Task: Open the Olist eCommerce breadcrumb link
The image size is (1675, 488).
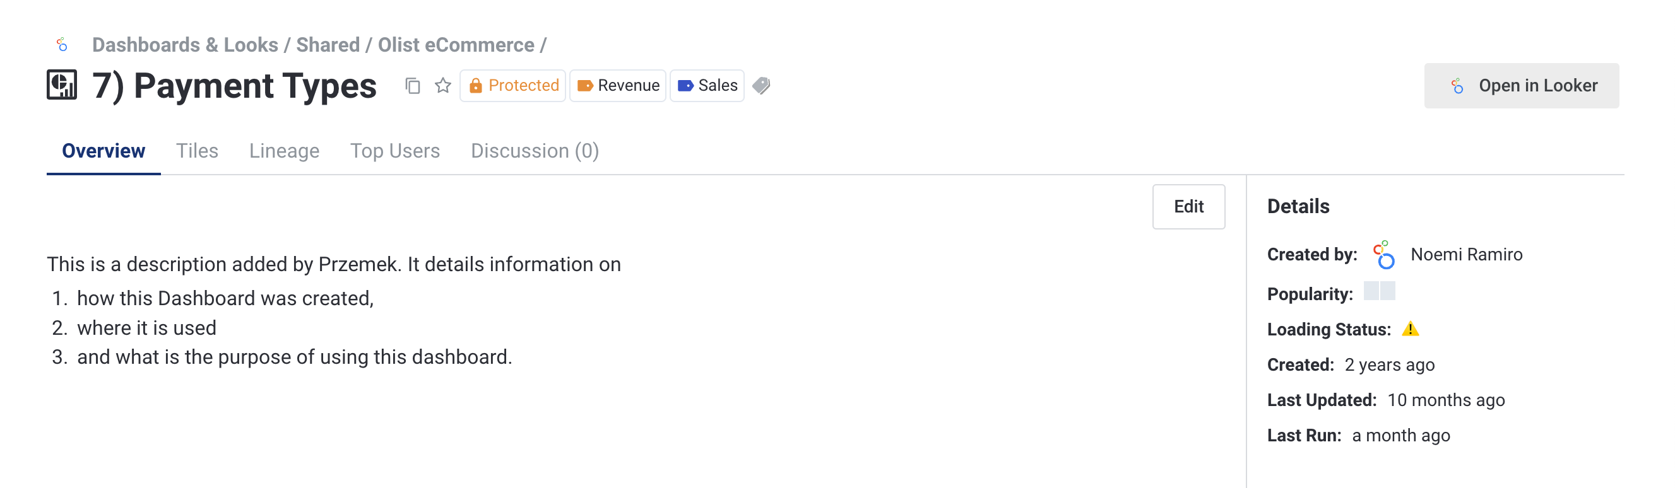Action: (456, 45)
